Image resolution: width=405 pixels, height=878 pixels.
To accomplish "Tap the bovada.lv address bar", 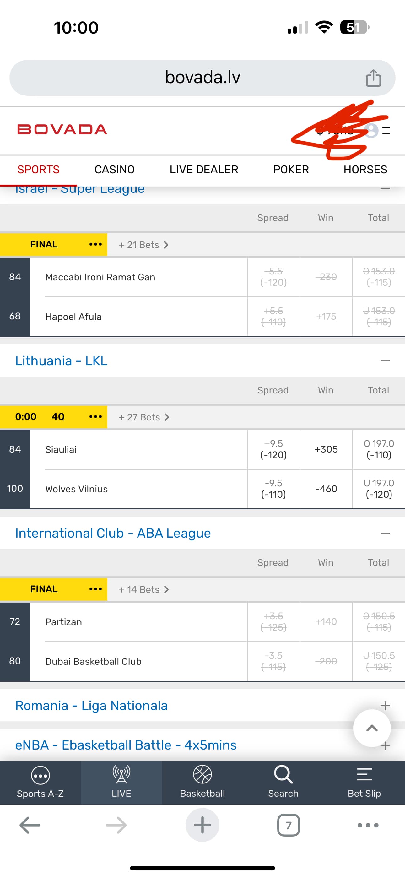I will pos(202,77).
